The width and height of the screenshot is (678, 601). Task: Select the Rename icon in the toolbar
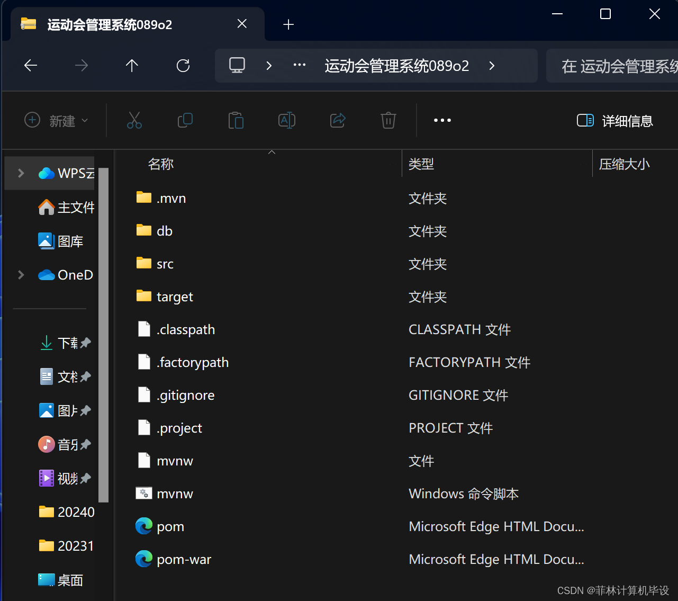click(x=287, y=120)
